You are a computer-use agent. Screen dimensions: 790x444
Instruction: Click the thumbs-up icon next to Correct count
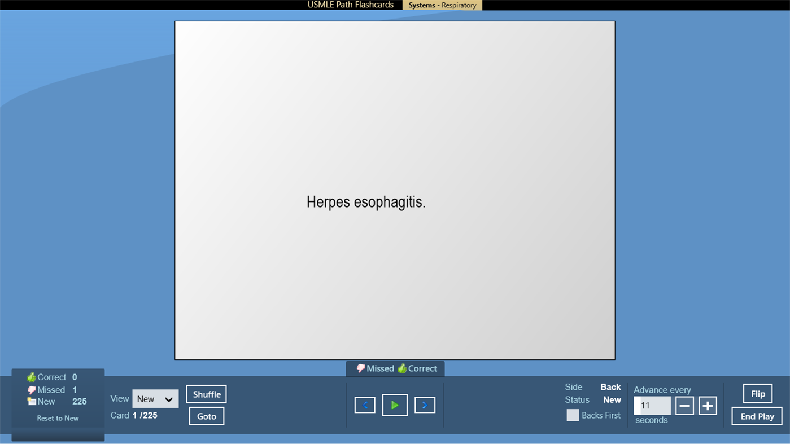32,377
